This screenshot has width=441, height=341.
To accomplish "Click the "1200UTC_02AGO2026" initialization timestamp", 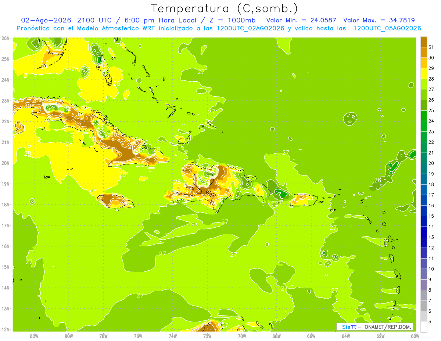I will pyautogui.click(x=250, y=28).
